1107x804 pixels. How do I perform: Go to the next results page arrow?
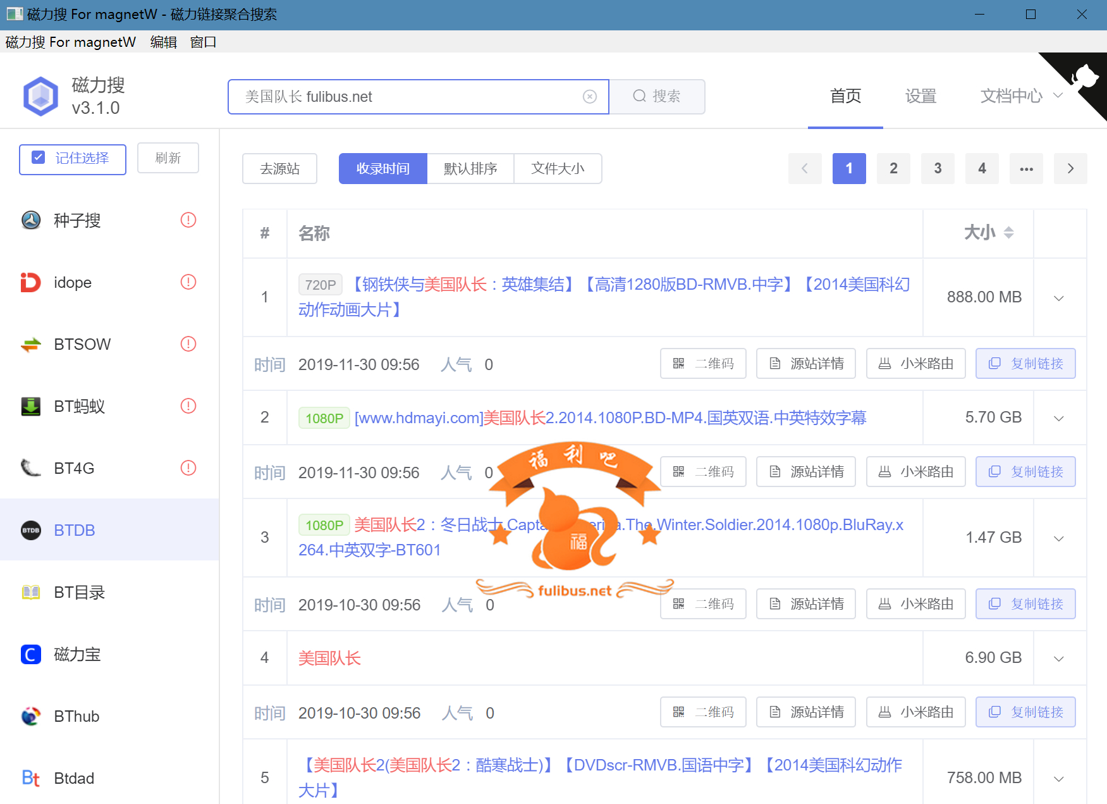pyautogui.click(x=1070, y=168)
